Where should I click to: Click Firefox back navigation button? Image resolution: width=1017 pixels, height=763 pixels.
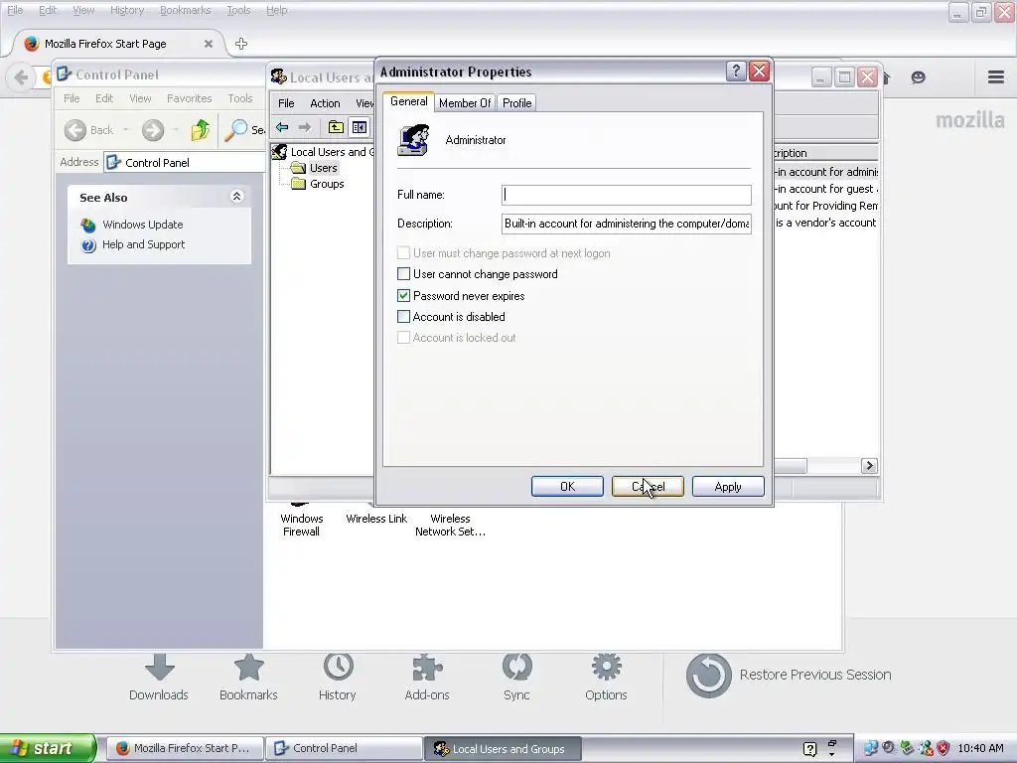point(21,77)
